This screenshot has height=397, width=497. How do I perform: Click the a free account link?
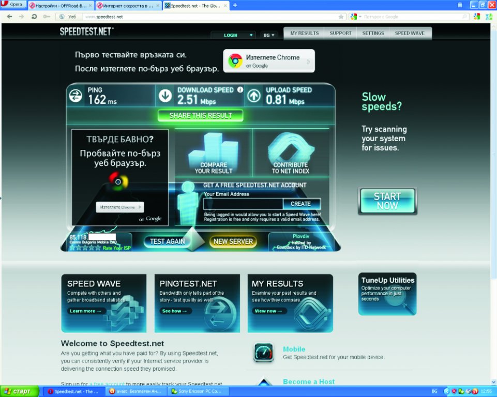pos(107,384)
